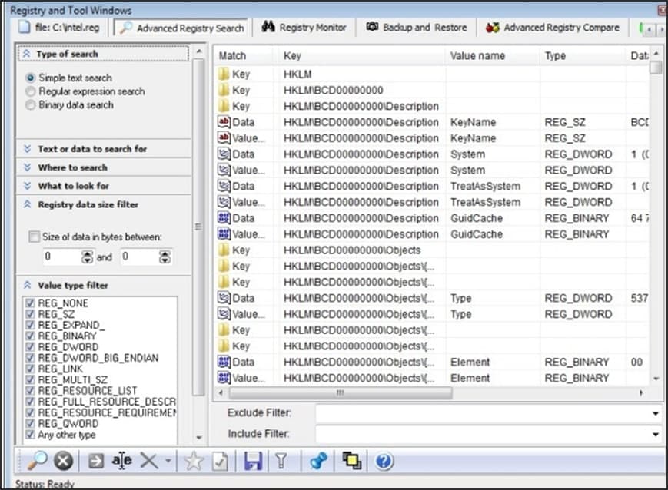Sort results by the Value name column header
Image resolution: width=668 pixels, height=490 pixels.
click(477, 56)
